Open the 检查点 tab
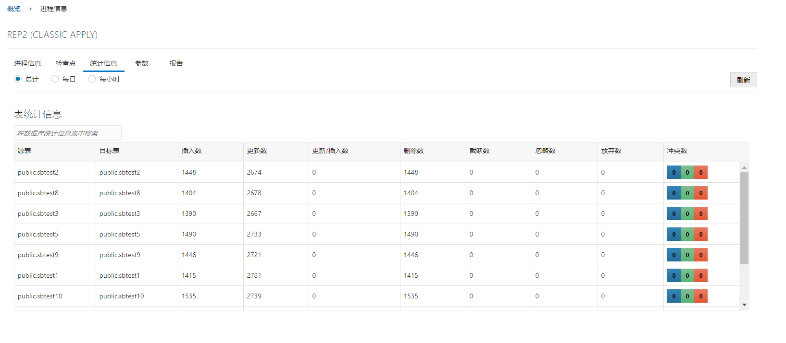The height and width of the screenshot is (343, 786). tap(65, 63)
